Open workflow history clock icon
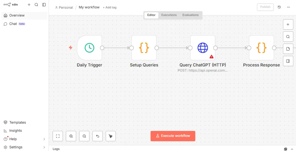This screenshot has height=151, width=296. [279, 7]
